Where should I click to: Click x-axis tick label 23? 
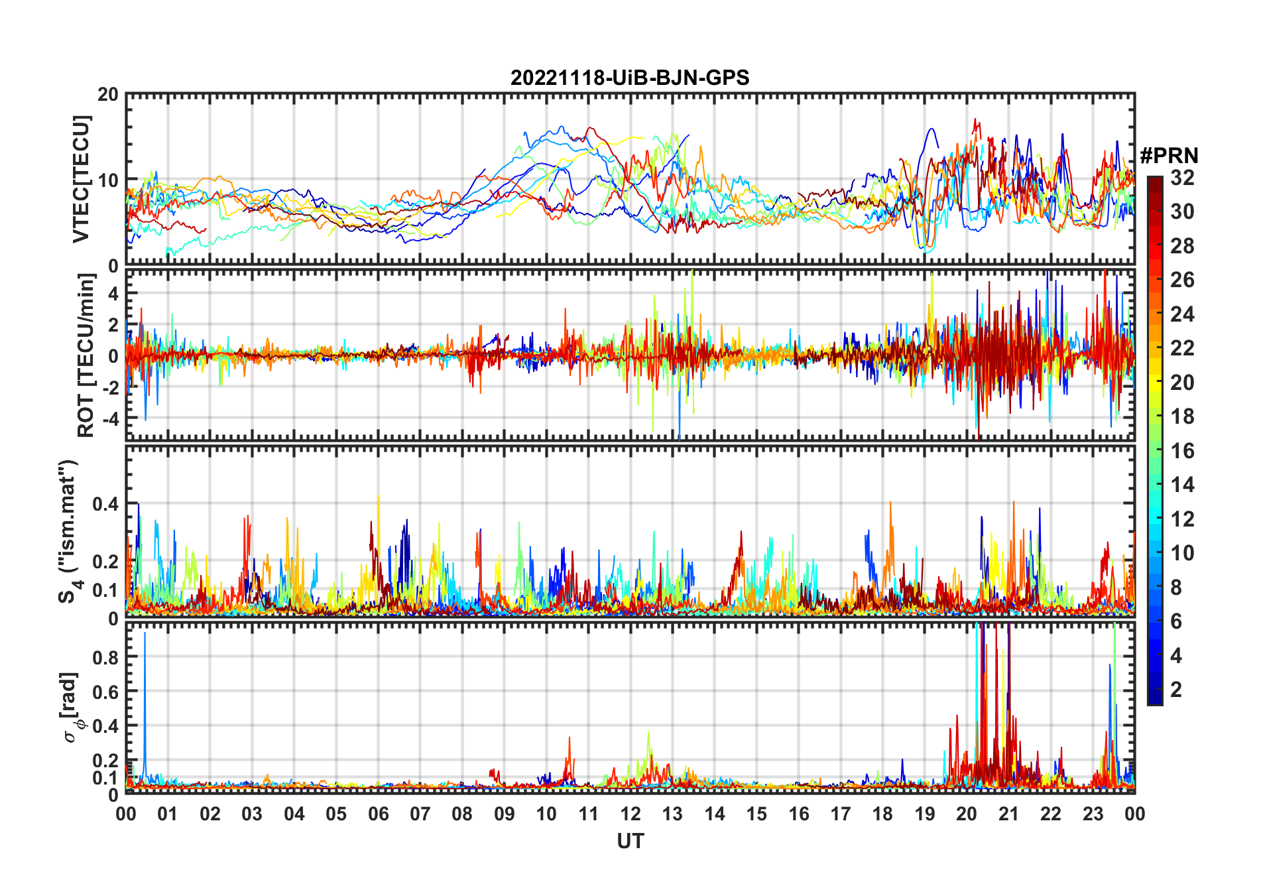[x=1093, y=814]
